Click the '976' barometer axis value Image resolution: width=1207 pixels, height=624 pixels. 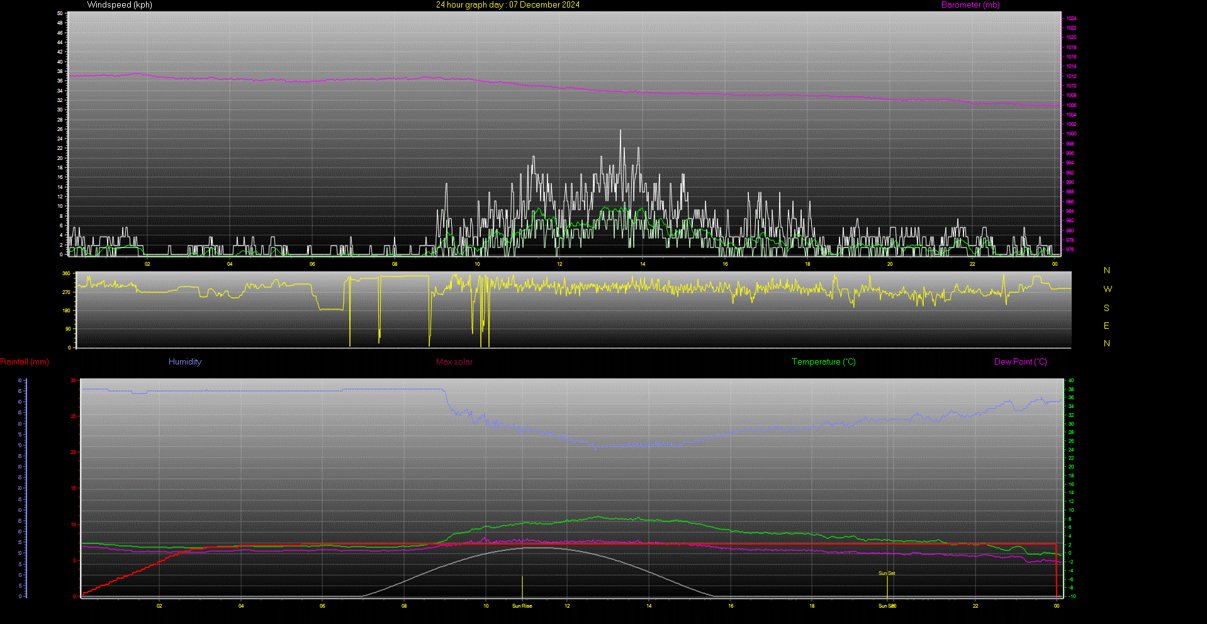tap(1070, 250)
